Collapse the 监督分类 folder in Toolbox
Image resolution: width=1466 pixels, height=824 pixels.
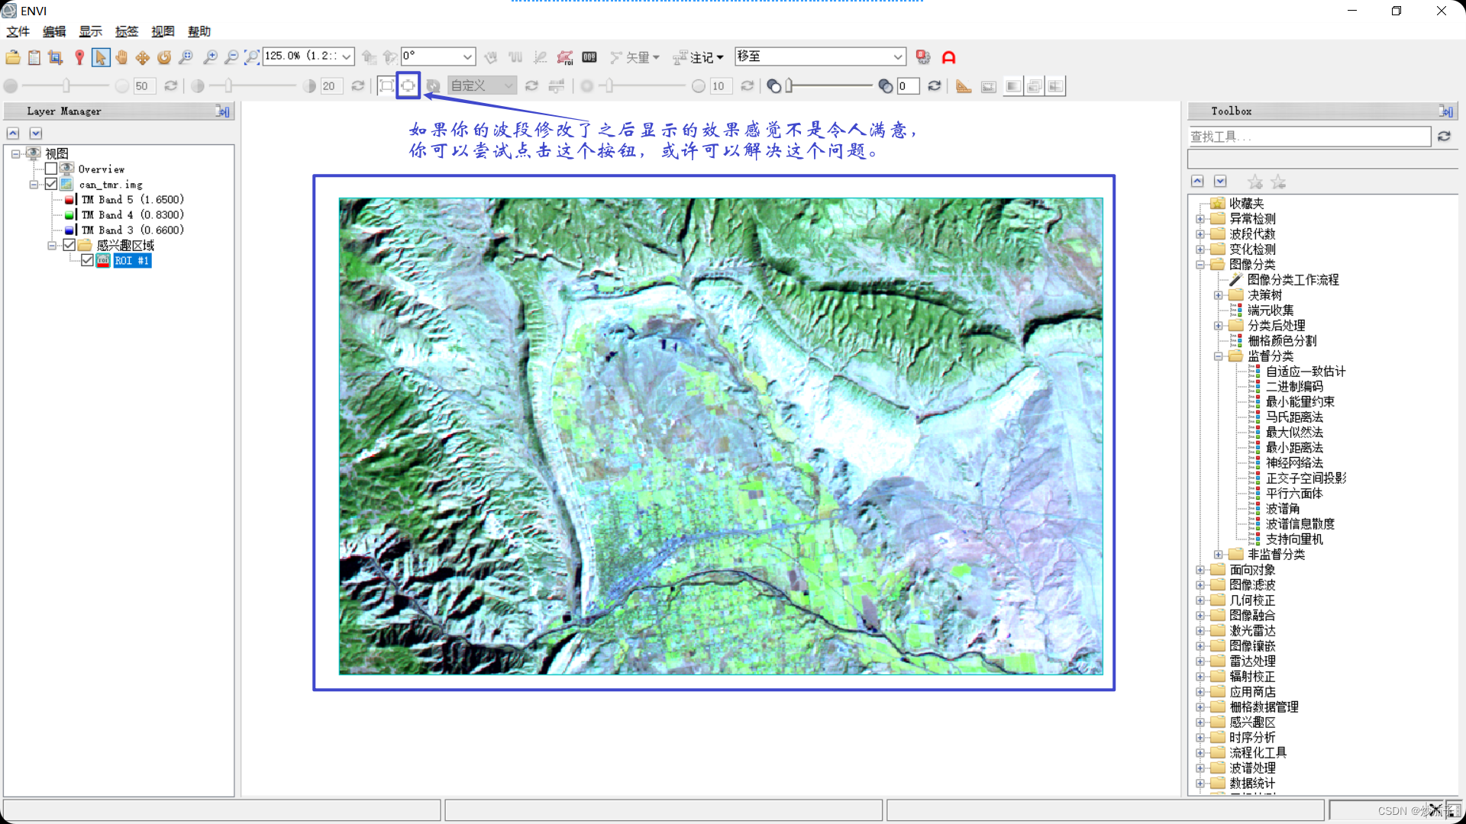click(1219, 356)
